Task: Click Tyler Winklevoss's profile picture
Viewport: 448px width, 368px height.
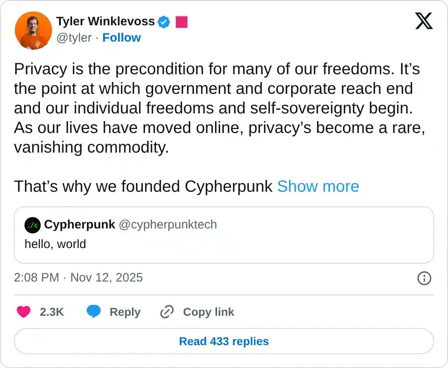Action: pyautogui.click(x=33, y=30)
